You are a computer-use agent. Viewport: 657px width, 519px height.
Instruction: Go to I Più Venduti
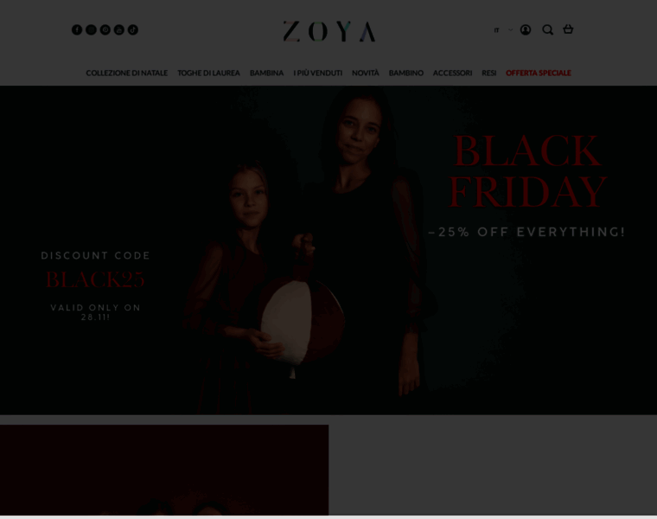pos(317,73)
